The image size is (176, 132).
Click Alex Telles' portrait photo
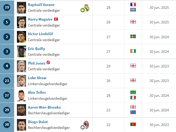(x=21, y=95)
